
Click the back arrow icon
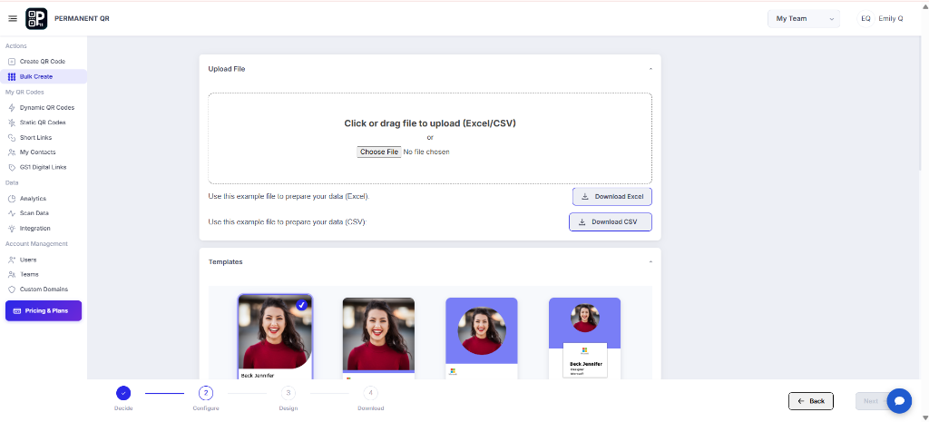coord(801,401)
